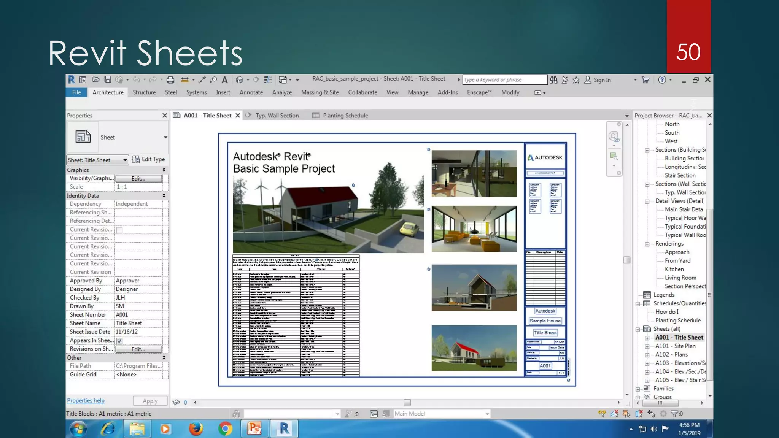Open Firefox from the taskbar
This screenshot has width=779, height=438.
click(196, 429)
